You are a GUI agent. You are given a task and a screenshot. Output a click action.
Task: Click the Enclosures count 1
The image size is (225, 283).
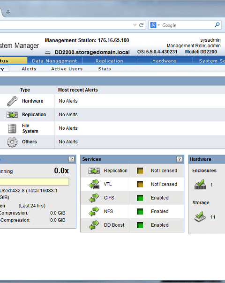pyautogui.click(x=211, y=185)
